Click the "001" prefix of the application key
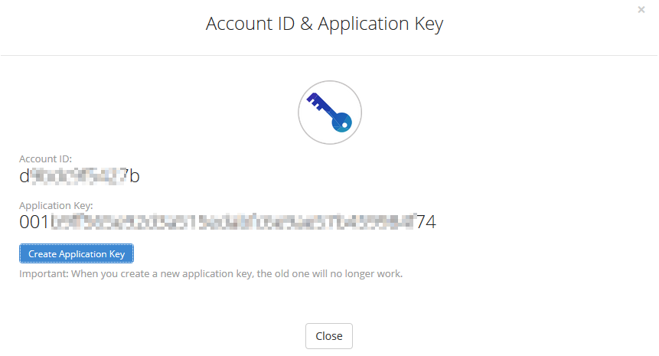The height and width of the screenshot is (356, 659). (x=34, y=222)
